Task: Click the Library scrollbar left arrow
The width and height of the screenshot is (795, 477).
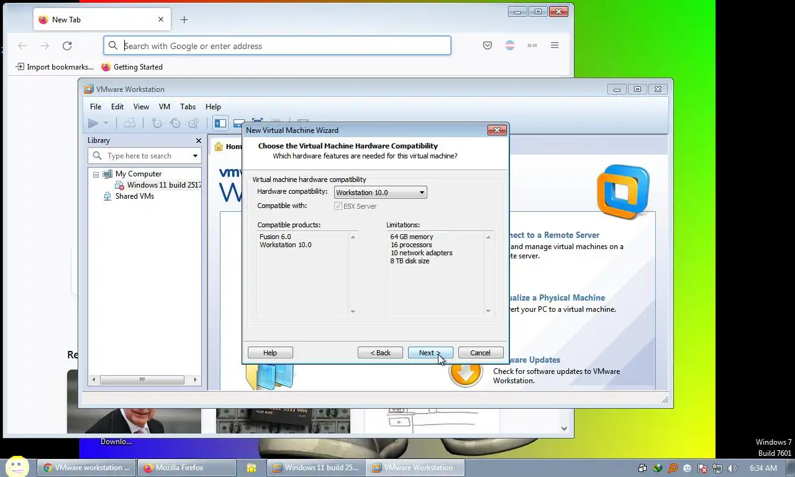Action: [x=94, y=379]
